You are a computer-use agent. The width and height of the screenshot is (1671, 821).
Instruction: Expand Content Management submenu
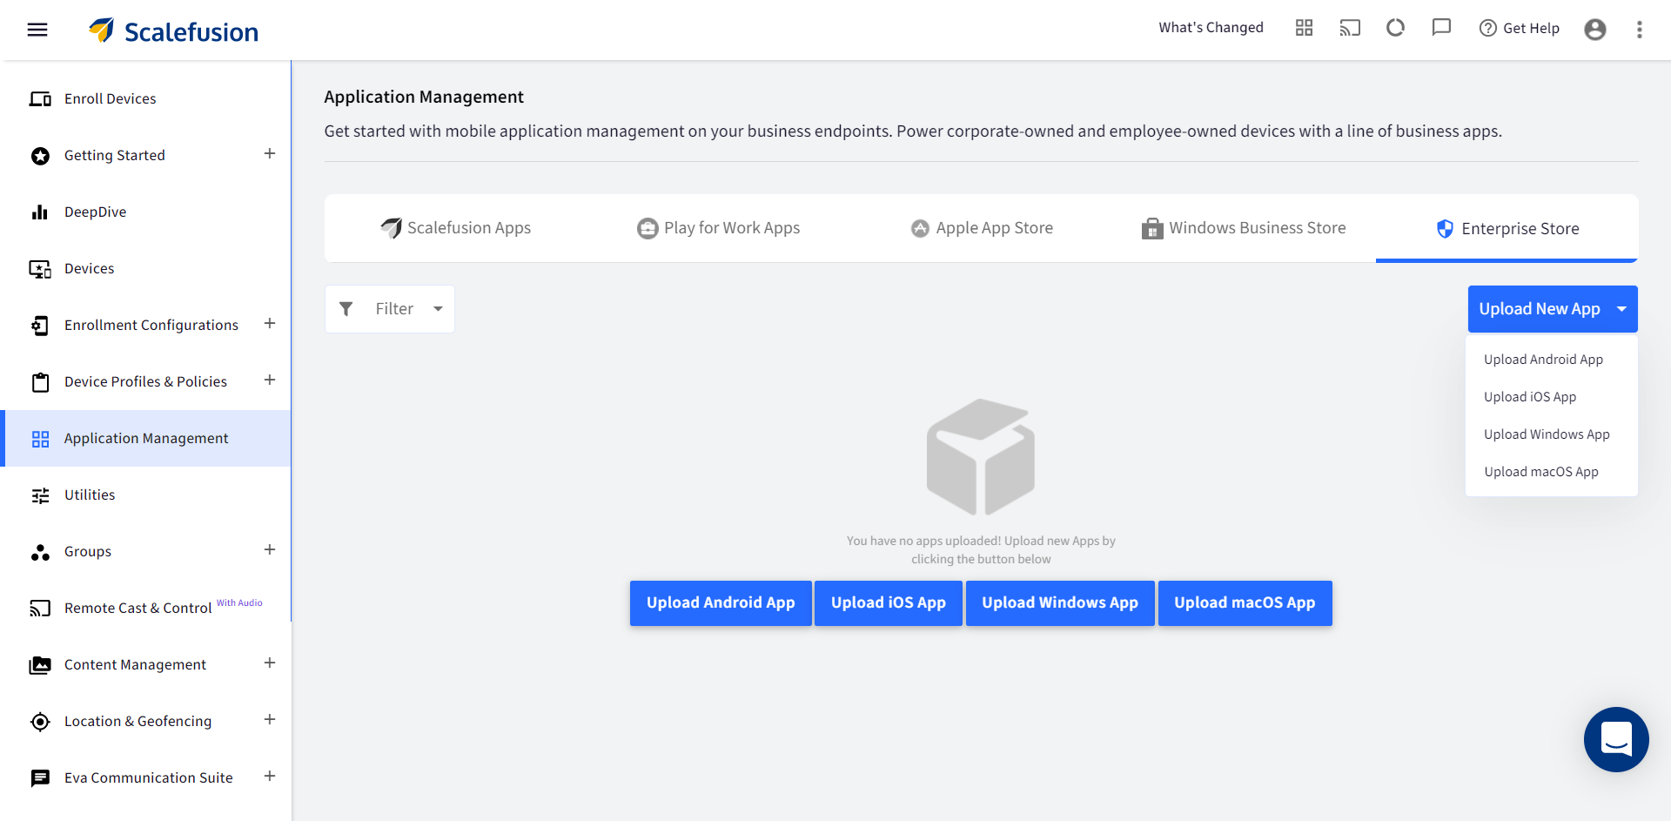(x=270, y=663)
